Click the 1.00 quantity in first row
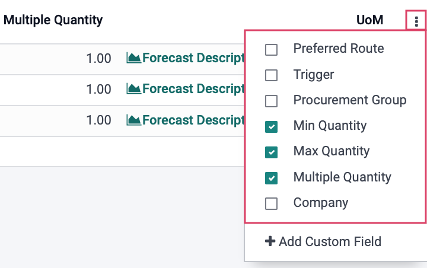 (x=98, y=58)
